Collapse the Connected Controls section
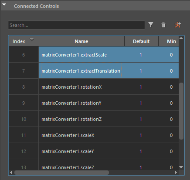The height and width of the screenshot is (180, 190). click(x=4, y=5)
